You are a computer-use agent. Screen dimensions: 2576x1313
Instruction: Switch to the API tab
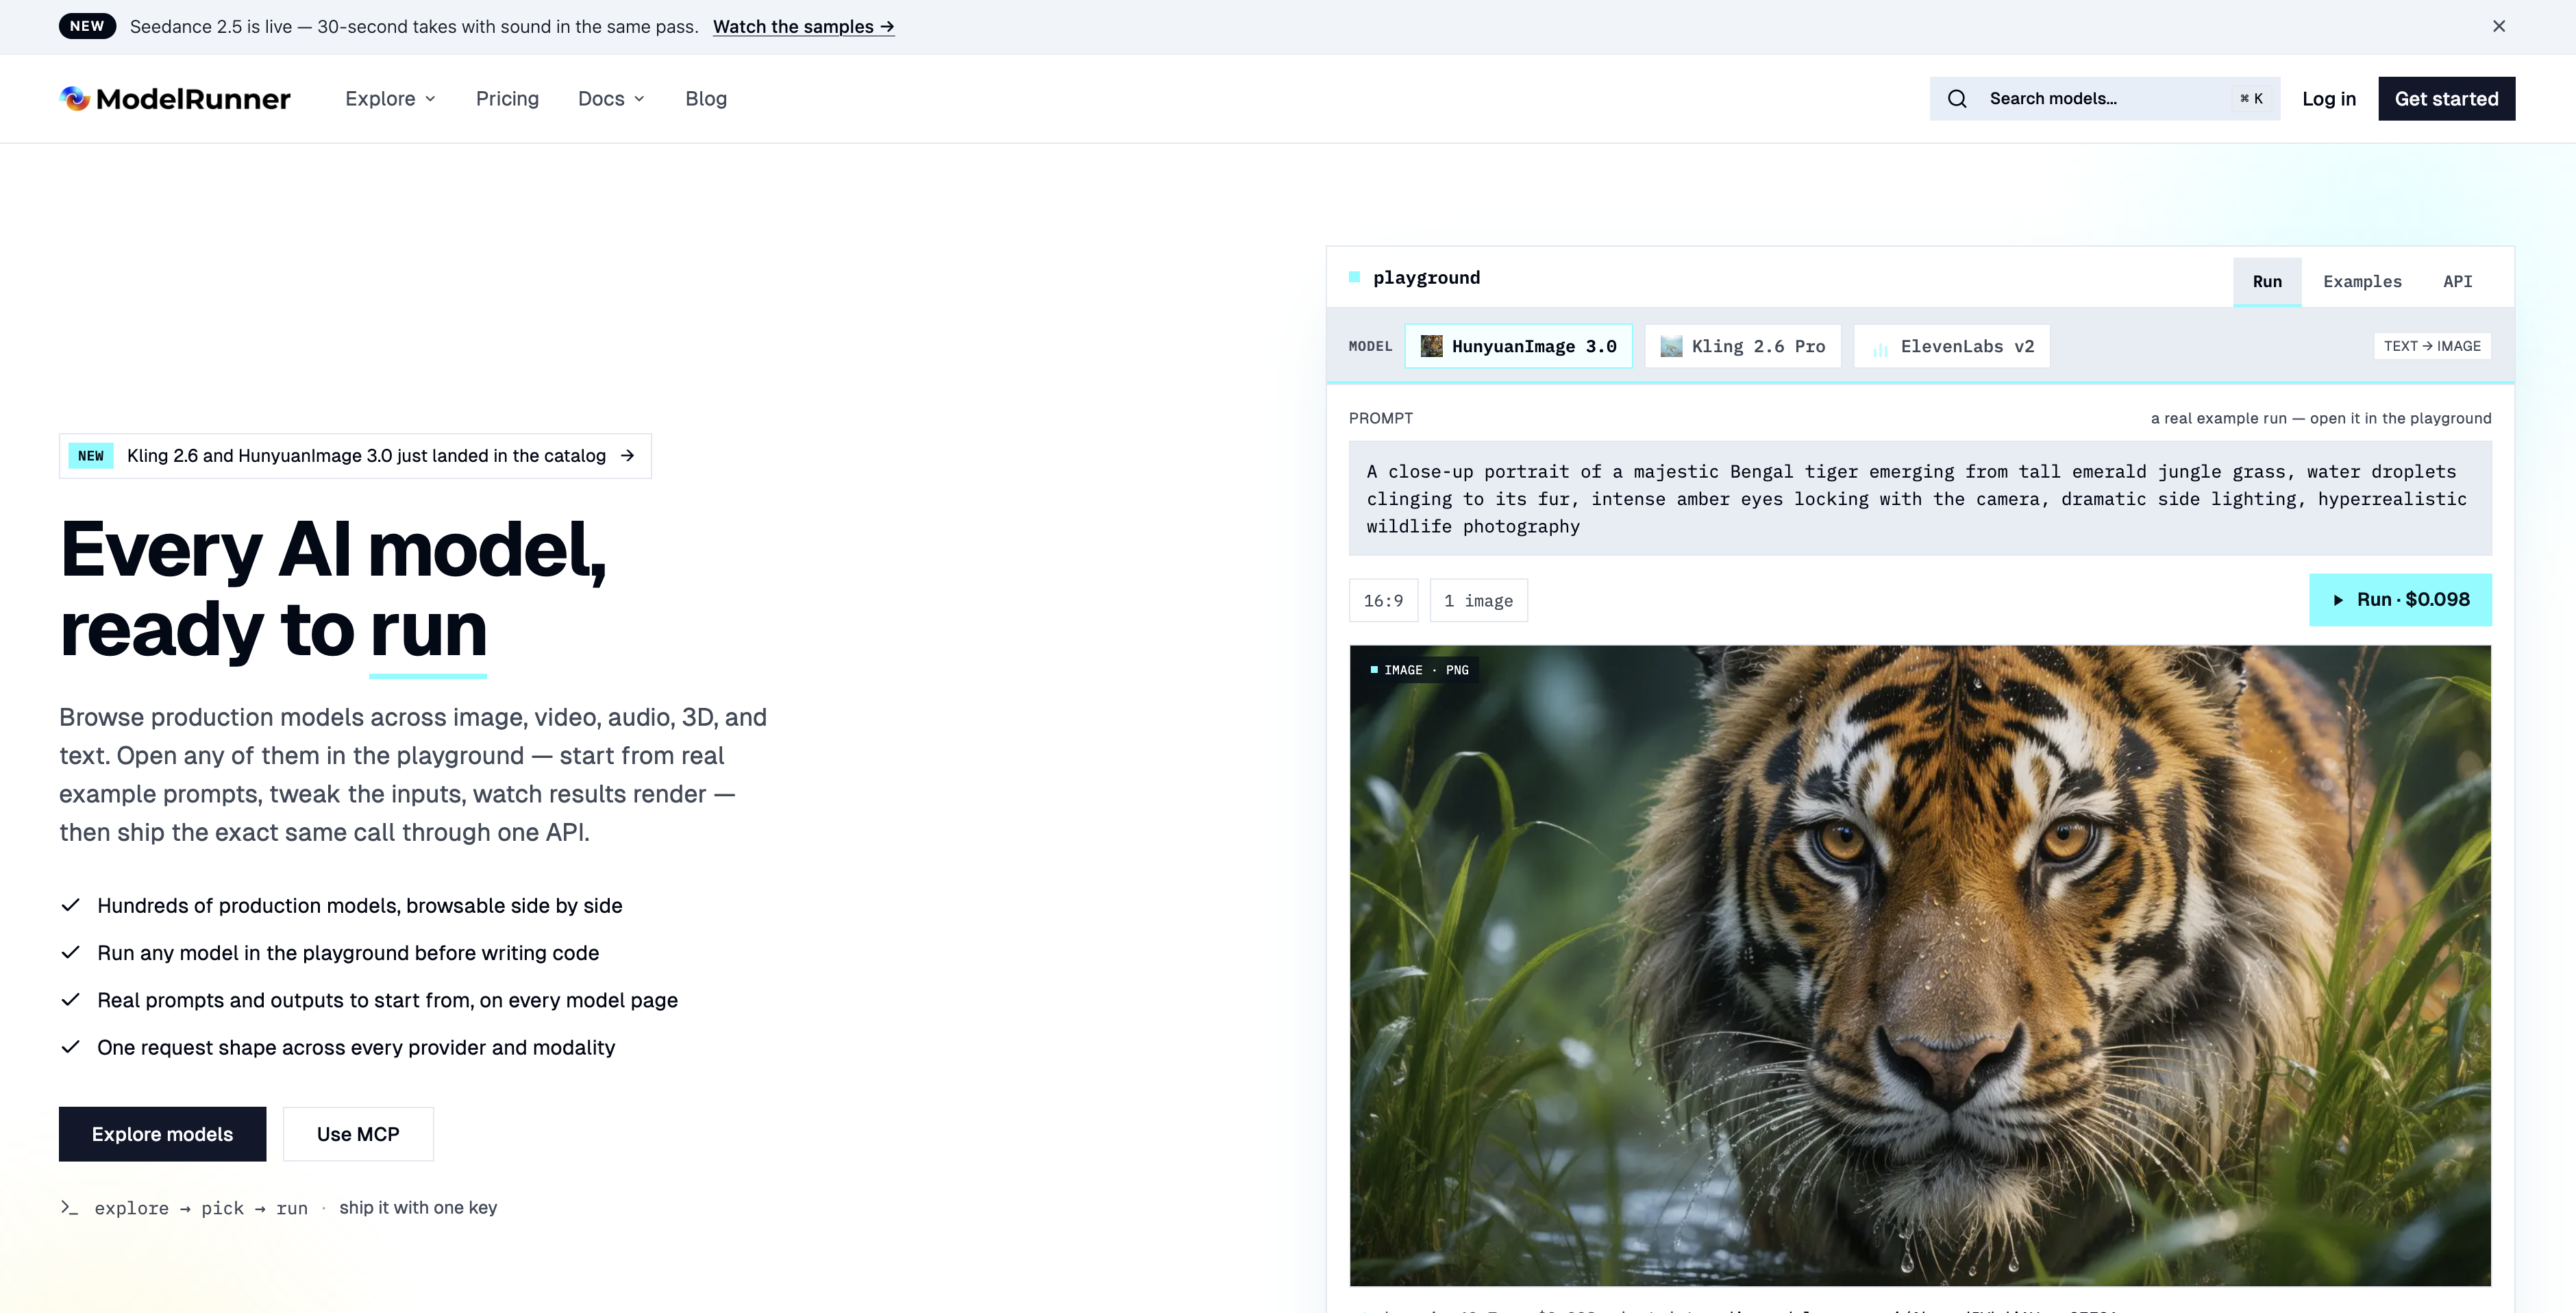click(x=2457, y=282)
